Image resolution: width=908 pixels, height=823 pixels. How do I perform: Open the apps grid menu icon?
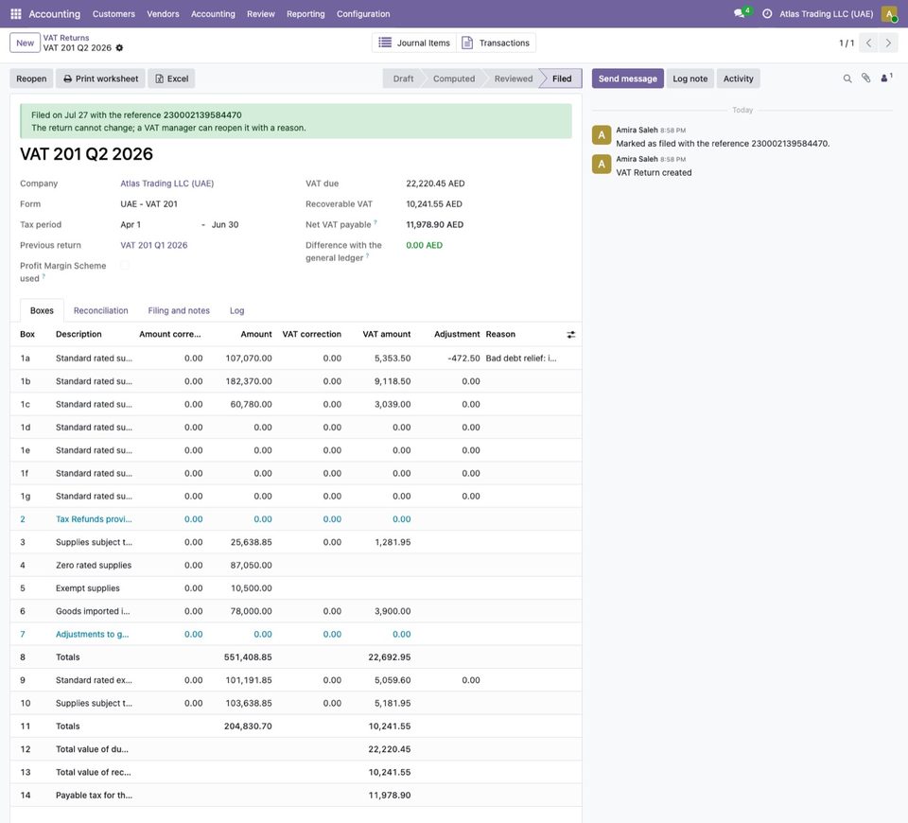click(x=16, y=14)
